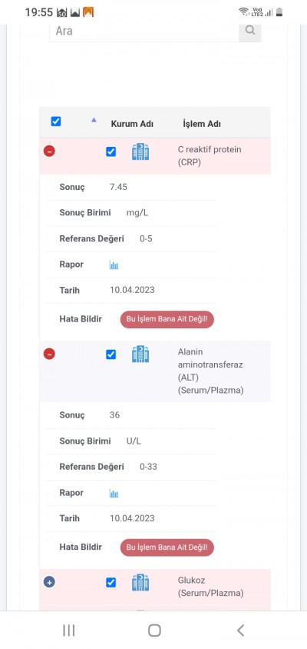This screenshot has height=649, width=307.
Task: Sort by the ascending arrow column
Action: 94,120
